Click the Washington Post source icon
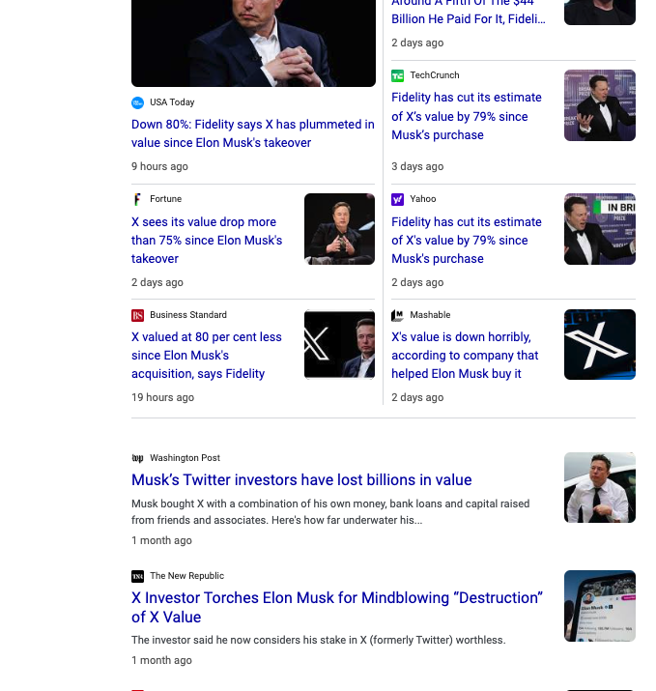656x691 pixels. tap(137, 458)
